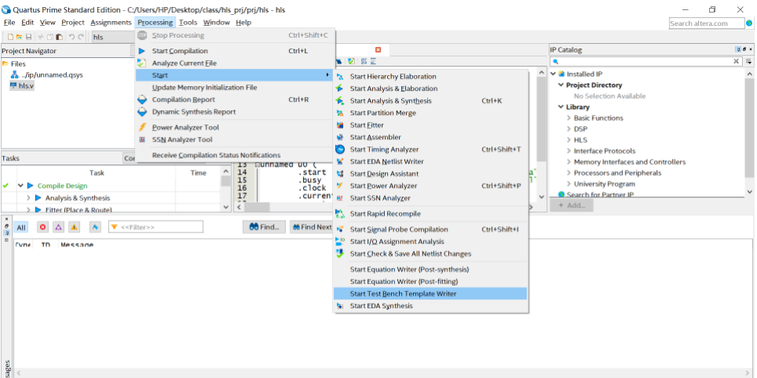Expand the Analysis & Synthesis task

pyautogui.click(x=28, y=198)
